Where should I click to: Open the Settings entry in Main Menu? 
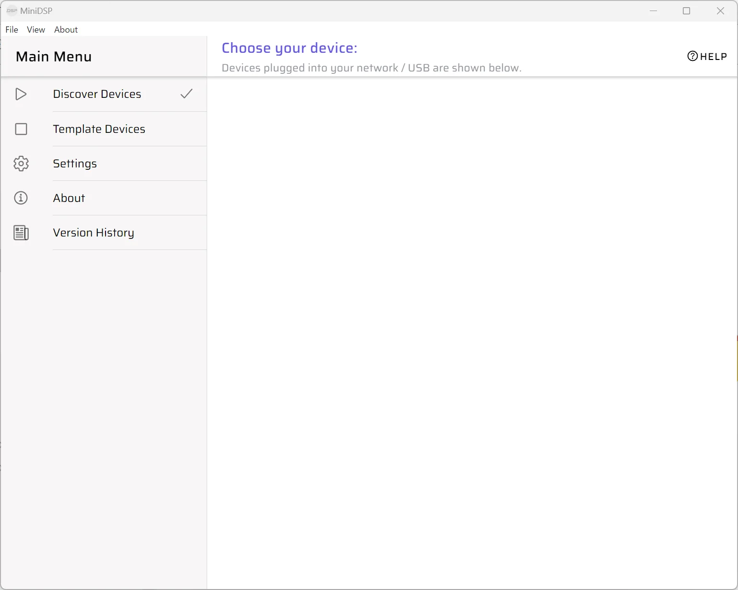point(75,164)
